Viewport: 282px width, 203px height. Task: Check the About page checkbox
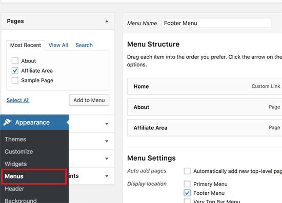[x=15, y=61]
